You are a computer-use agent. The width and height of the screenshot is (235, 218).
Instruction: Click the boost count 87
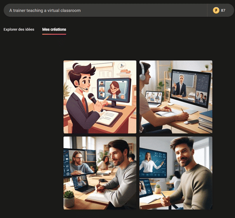point(223,11)
